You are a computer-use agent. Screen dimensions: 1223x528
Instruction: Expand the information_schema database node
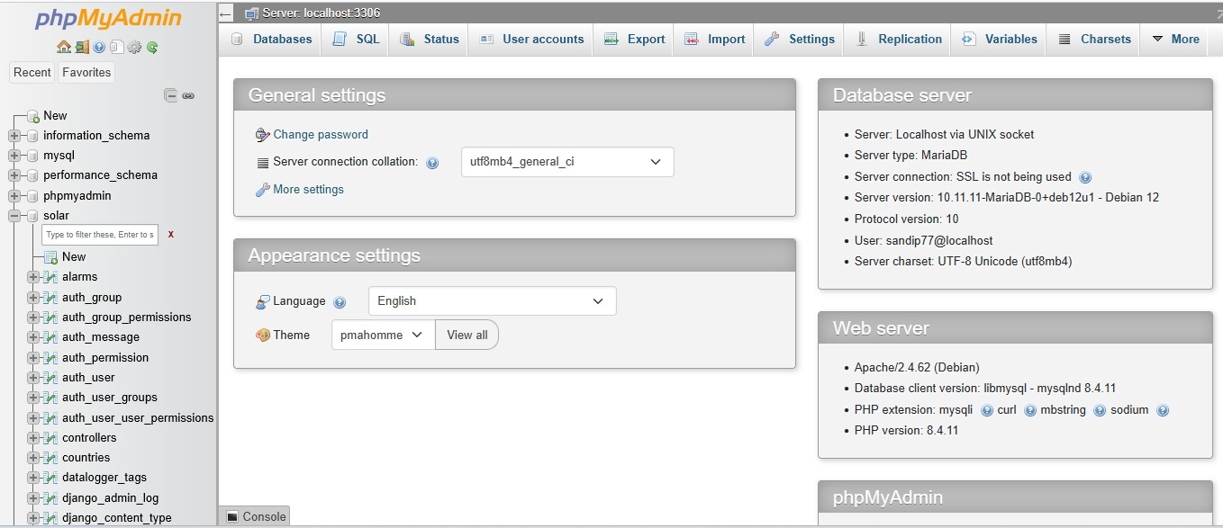[14, 136]
